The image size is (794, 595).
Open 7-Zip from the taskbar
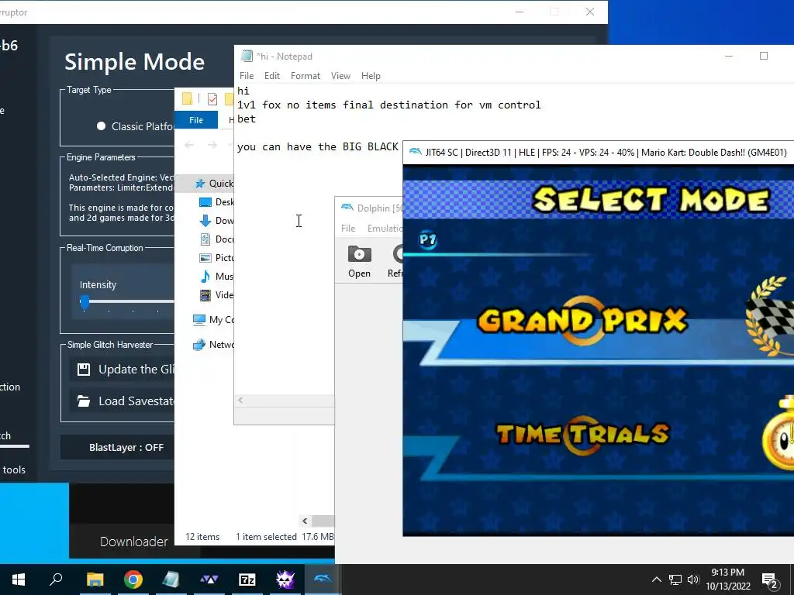tap(247, 580)
